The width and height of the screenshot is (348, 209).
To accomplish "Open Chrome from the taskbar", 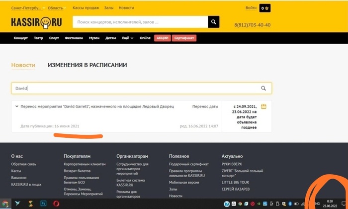I will pyautogui.click(x=5, y=204).
